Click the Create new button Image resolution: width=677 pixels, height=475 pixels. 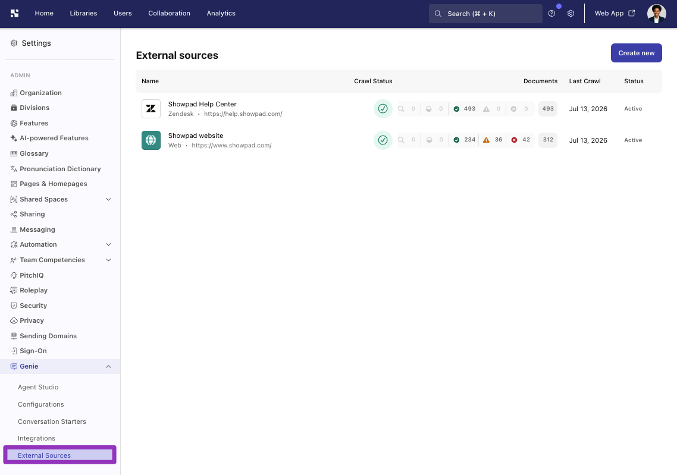pyautogui.click(x=636, y=53)
